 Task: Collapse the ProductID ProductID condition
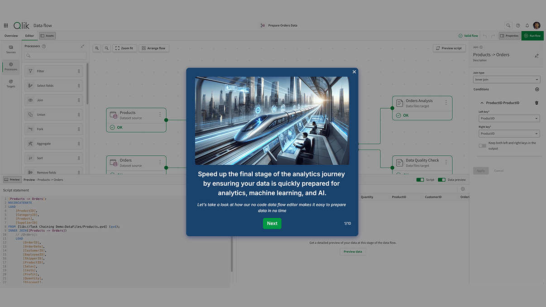coord(482,103)
